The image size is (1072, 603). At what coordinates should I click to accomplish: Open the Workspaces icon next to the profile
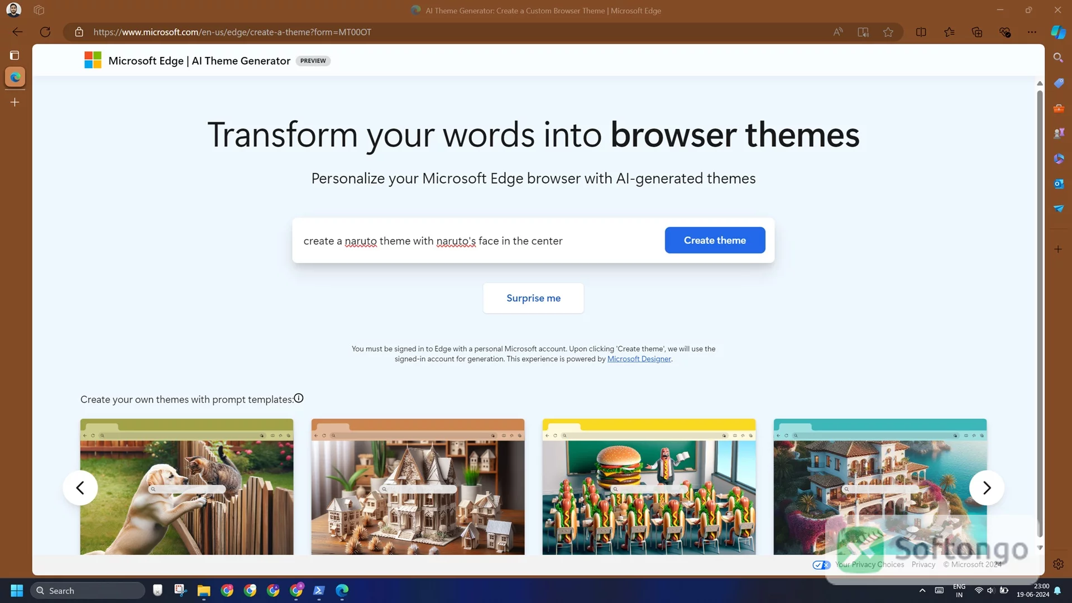point(39,10)
